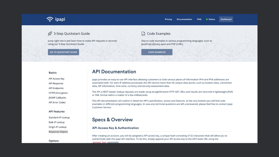Open the API Response section
279x157 pixels.
click(x=56, y=83)
